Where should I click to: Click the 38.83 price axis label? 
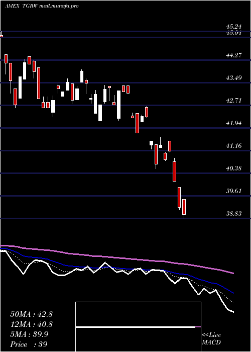tap(233, 213)
